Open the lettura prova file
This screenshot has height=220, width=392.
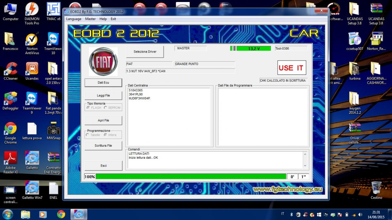(x=32, y=131)
